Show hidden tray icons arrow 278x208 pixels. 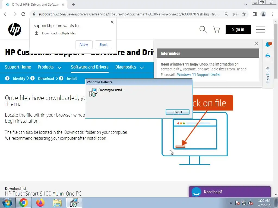[x=231, y=203]
